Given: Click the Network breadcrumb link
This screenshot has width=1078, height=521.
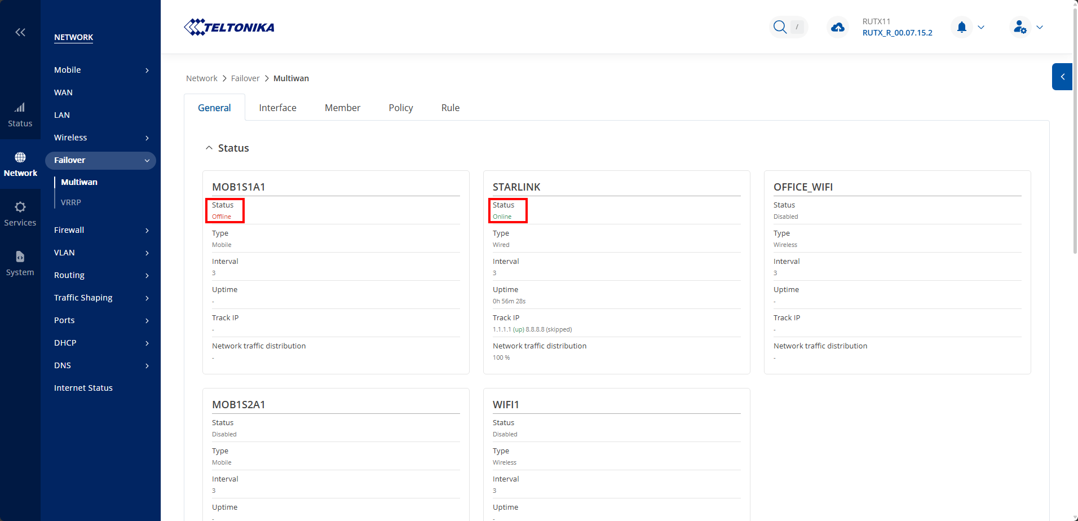Looking at the screenshot, I should coord(201,78).
